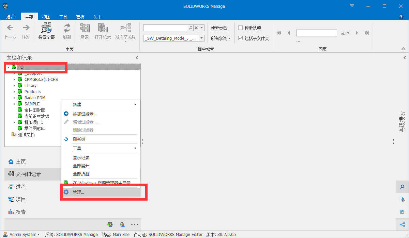Open the help question mark icon
This screenshot has height=238, width=409.
pyautogui.click(x=401, y=17)
